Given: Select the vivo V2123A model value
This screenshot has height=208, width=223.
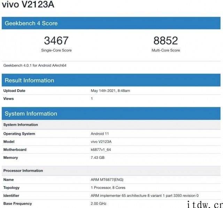Looking at the screenshot, I should tap(101, 142).
